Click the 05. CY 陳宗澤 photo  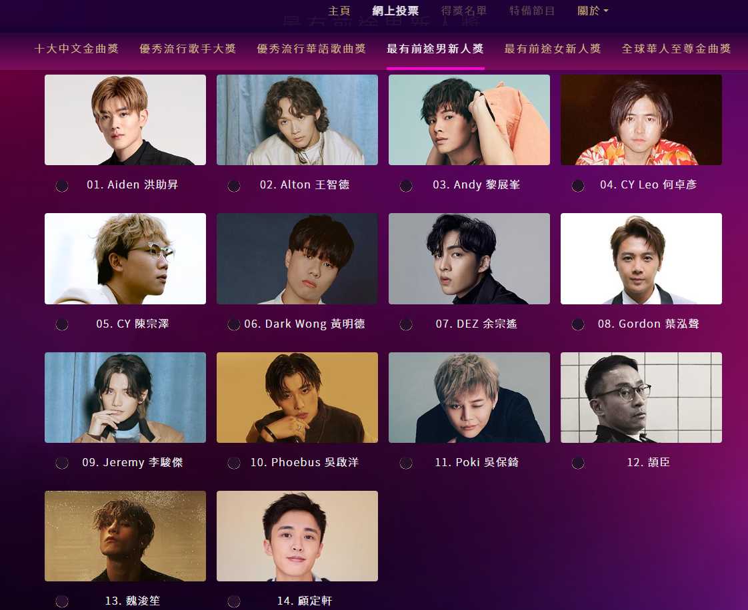point(125,259)
